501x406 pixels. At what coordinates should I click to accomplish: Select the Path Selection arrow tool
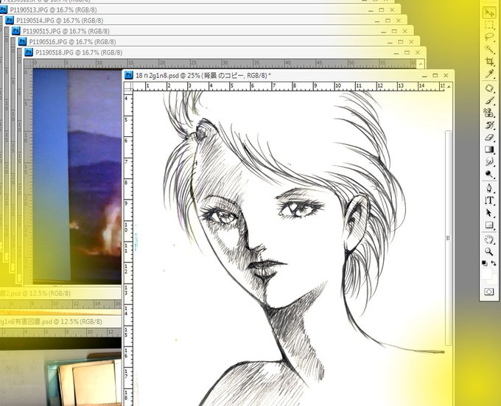(x=489, y=213)
